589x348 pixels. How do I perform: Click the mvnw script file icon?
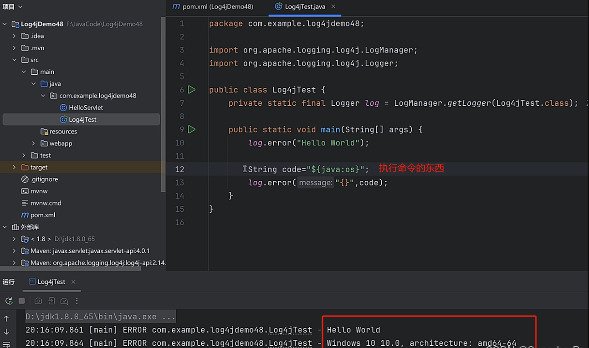[25, 191]
